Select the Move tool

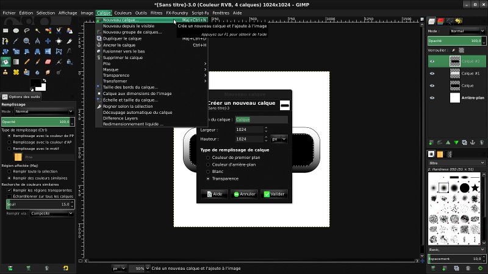(x=48, y=41)
